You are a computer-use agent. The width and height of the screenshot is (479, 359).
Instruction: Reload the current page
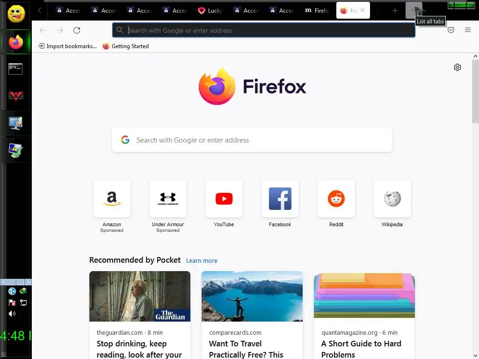[x=77, y=30]
